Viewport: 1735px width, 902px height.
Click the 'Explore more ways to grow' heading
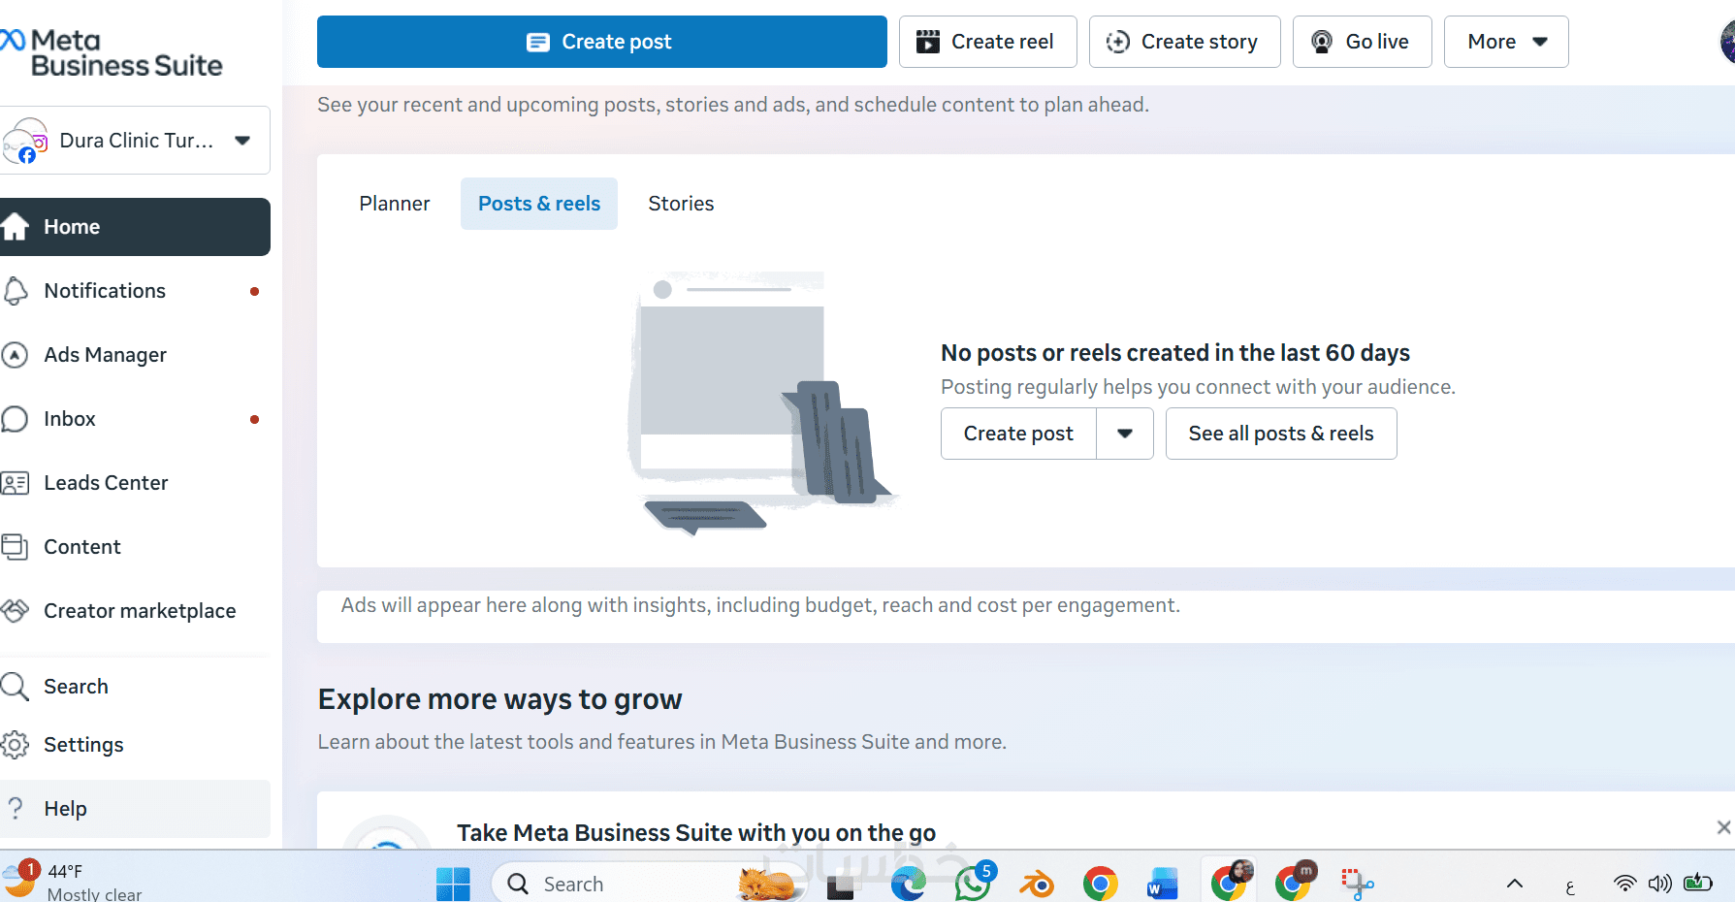tap(500, 699)
